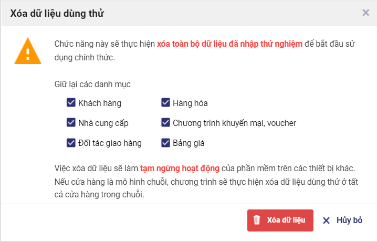The height and width of the screenshot is (242, 377).
Task: Uncheck the Khách hàng checkbox
Action: (x=71, y=103)
